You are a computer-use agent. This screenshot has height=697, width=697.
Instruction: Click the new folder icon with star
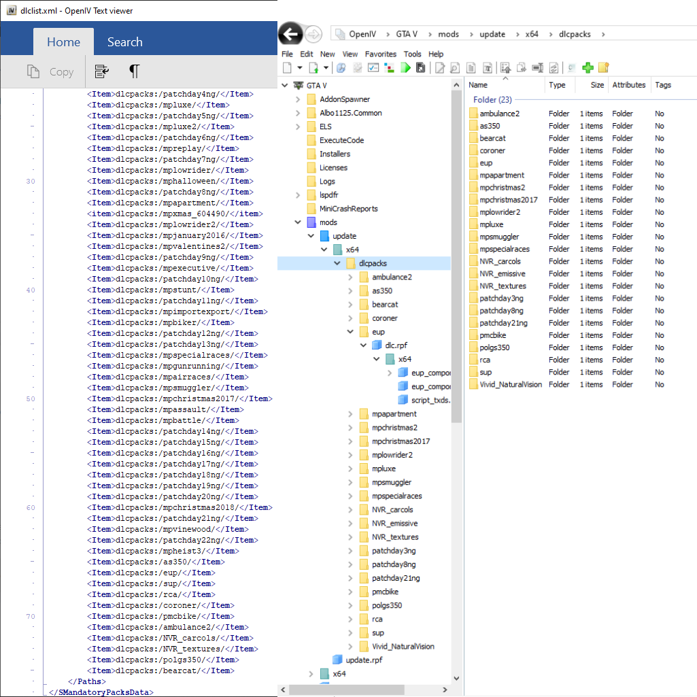pos(603,67)
